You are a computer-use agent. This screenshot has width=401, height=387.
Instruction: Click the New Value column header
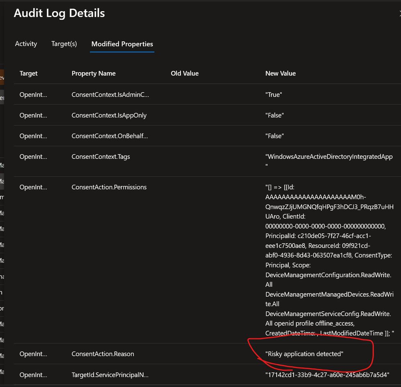280,73
